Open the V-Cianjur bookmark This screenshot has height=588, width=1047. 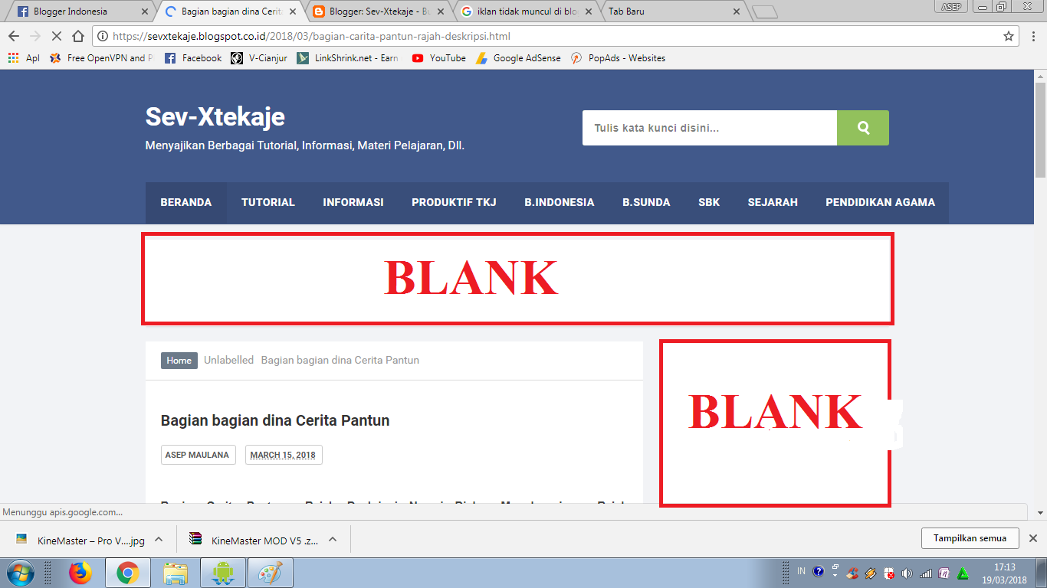[259, 57]
